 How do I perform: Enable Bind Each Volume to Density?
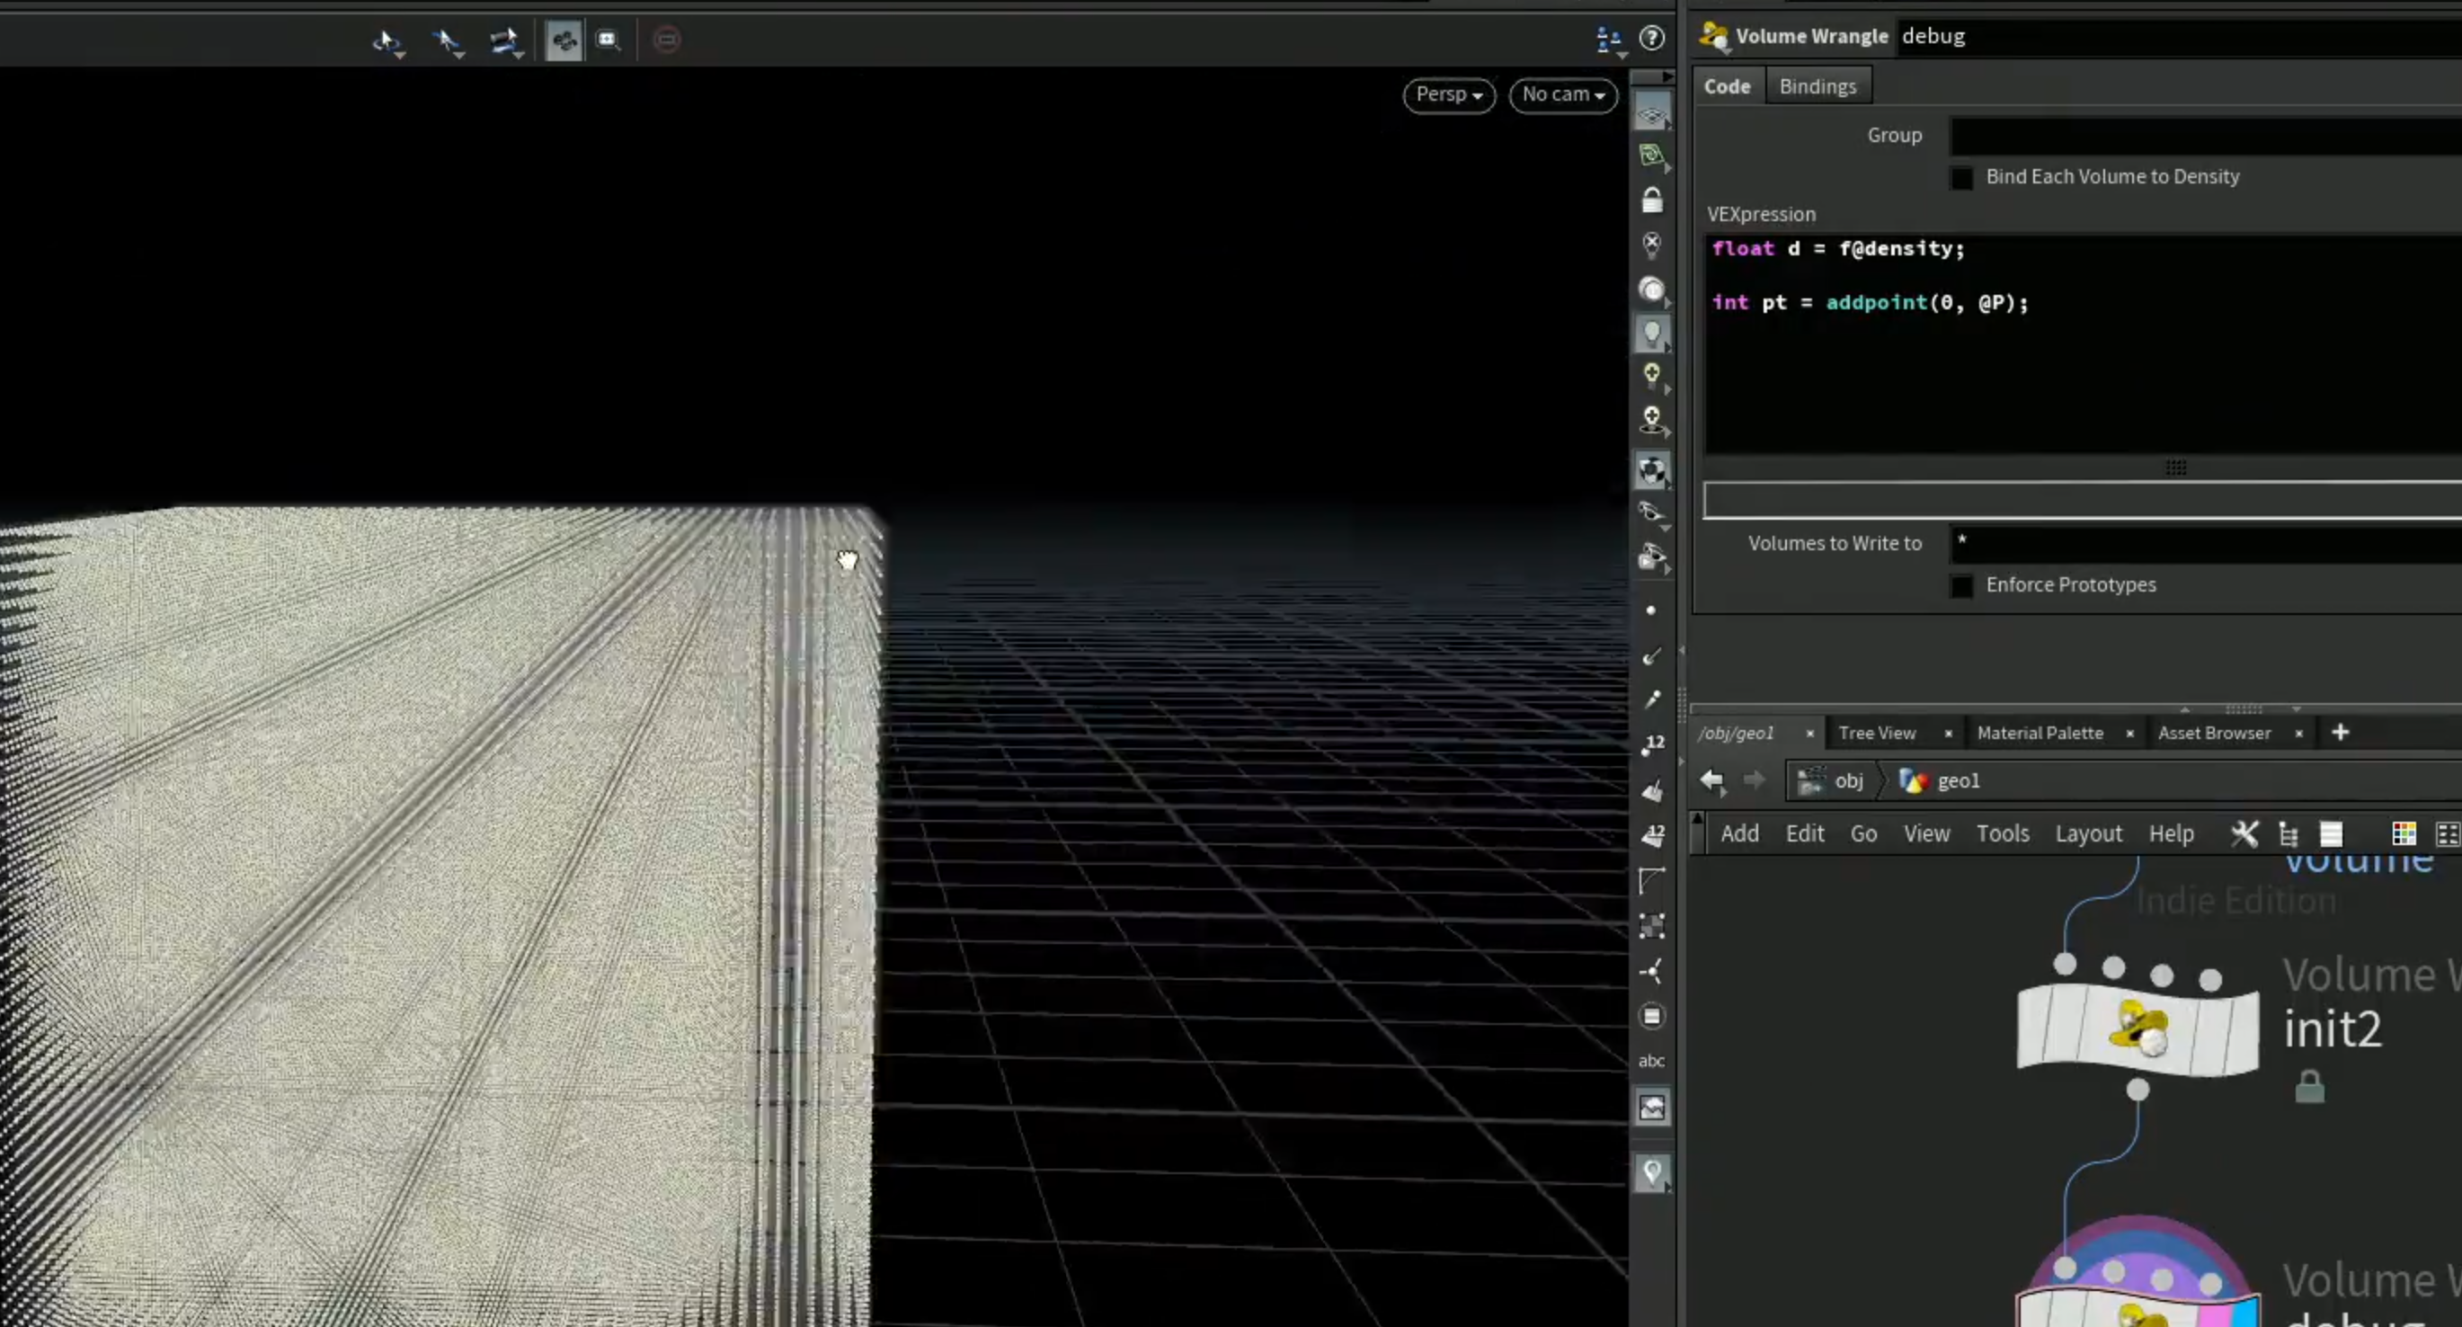pos(1961,178)
